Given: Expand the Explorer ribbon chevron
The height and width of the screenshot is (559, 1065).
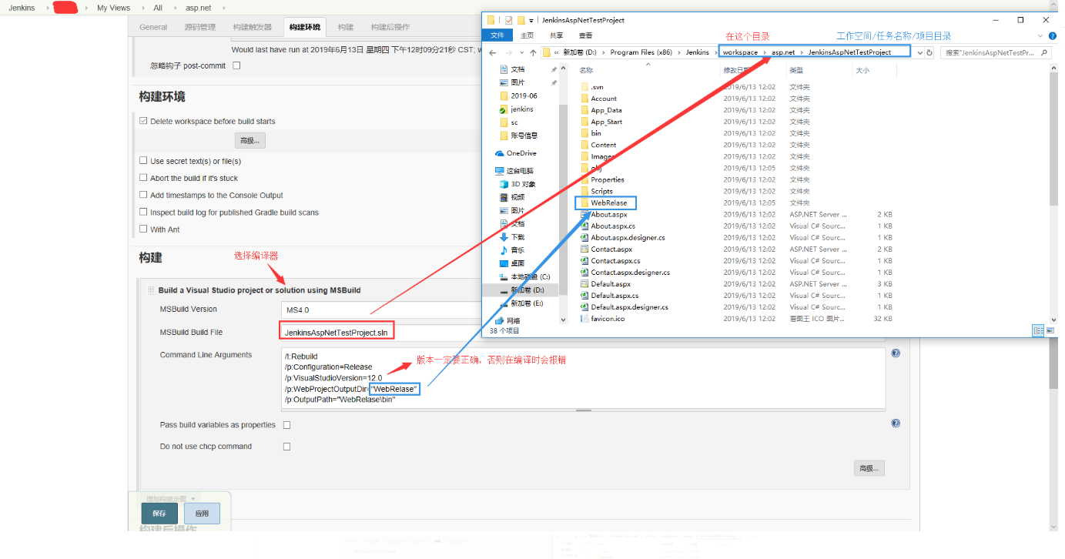Looking at the screenshot, I should click(x=1040, y=35).
